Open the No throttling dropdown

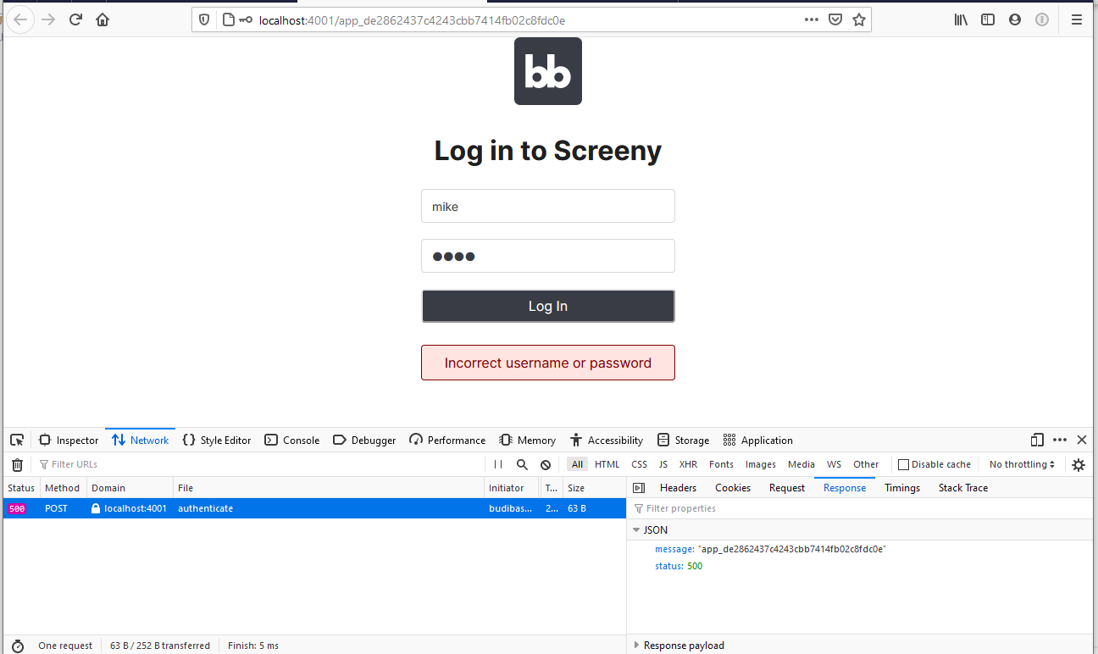pyautogui.click(x=1021, y=464)
